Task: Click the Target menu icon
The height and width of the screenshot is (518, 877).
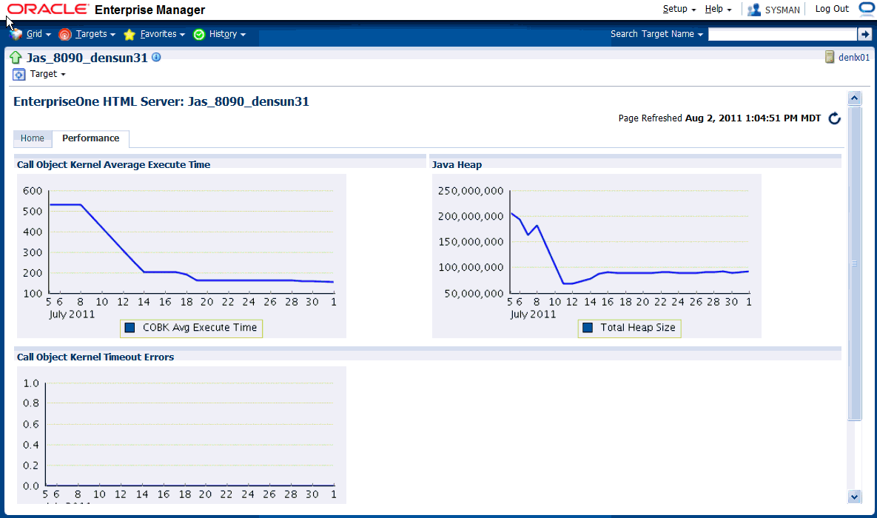Action: pyautogui.click(x=19, y=75)
